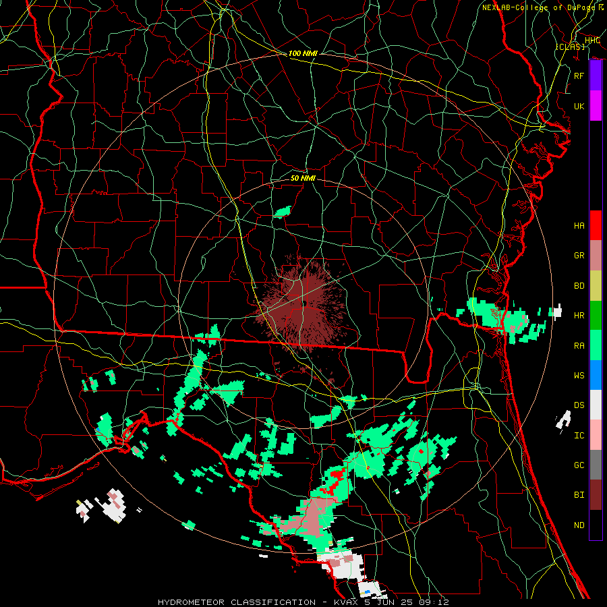Click the dark maroon BI legend swatch
The width and height of the screenshot is (607, 607).
coord(596,495)
